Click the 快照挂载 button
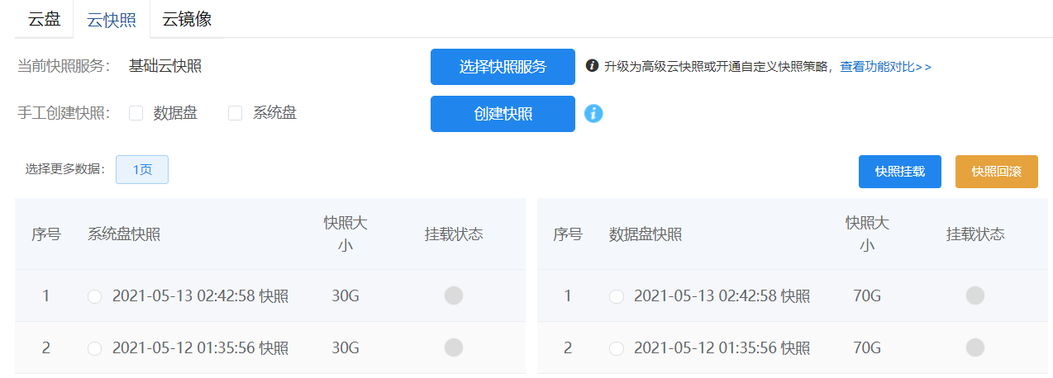The width and height of the screenshot is (1053, 378). pos(899,172)
